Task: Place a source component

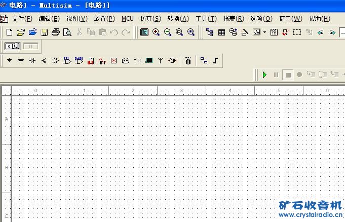Action: 9,60
